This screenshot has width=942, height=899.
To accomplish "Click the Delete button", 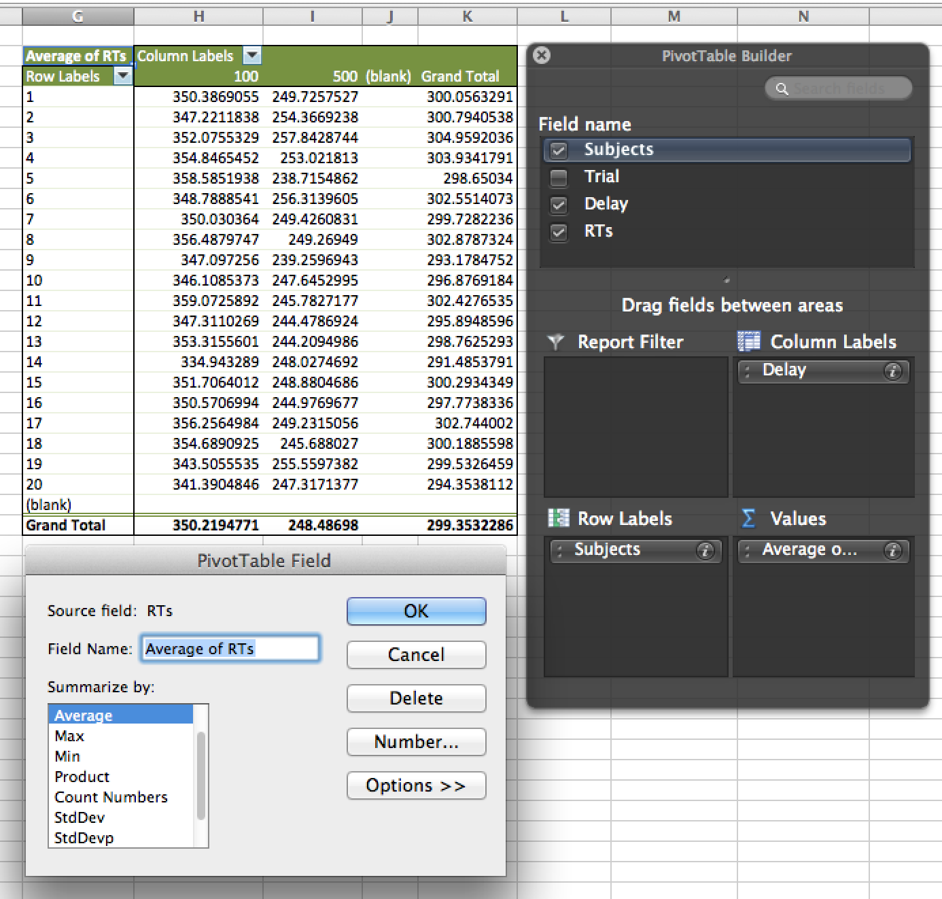I will [416, 698].
